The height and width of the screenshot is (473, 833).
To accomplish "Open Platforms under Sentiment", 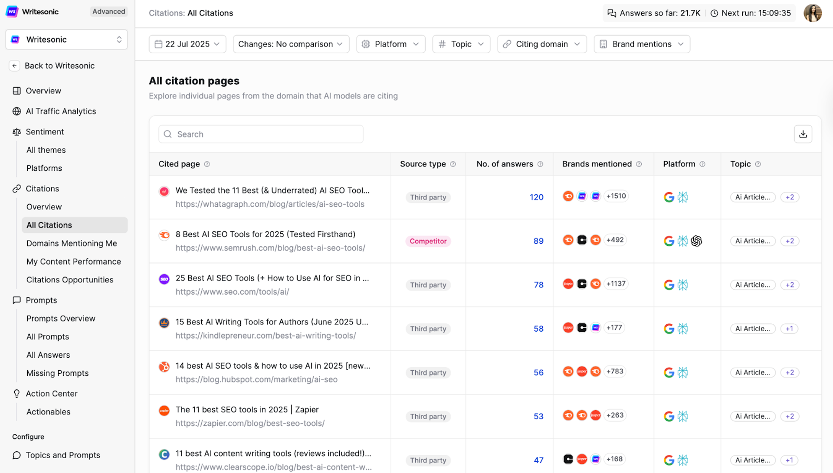I will click(x=44, y=168).
